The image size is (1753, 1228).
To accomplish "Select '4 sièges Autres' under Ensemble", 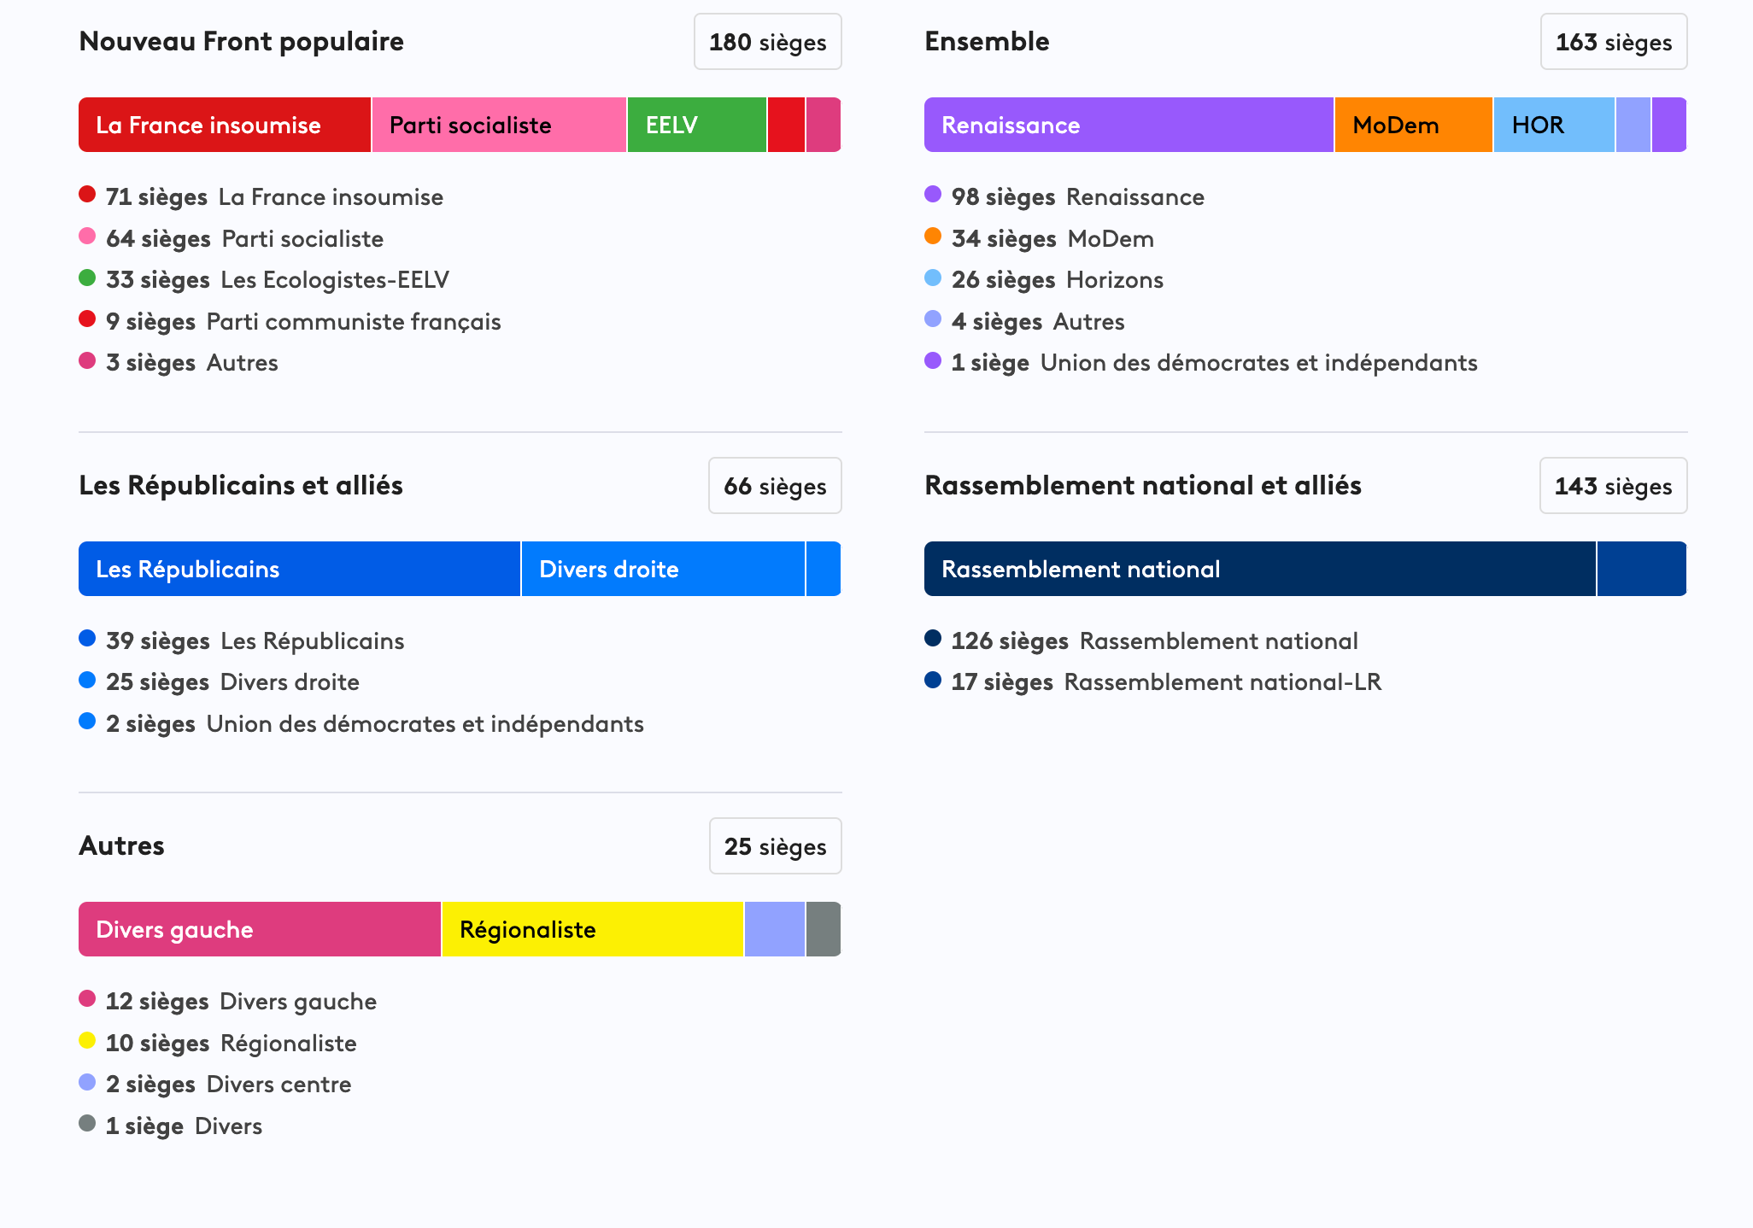I will [x=1025, y=321].
